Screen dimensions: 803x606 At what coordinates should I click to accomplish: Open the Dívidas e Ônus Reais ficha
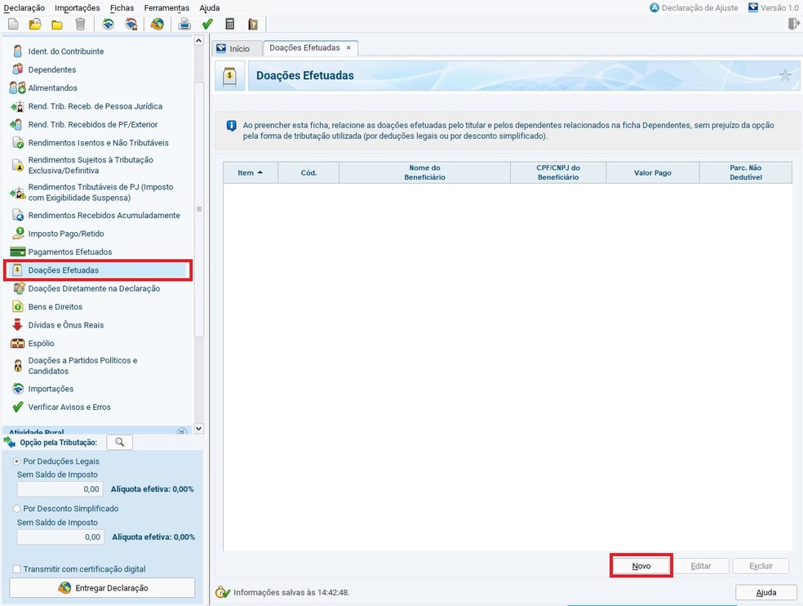pyautogui.click(x=66, y=325)
